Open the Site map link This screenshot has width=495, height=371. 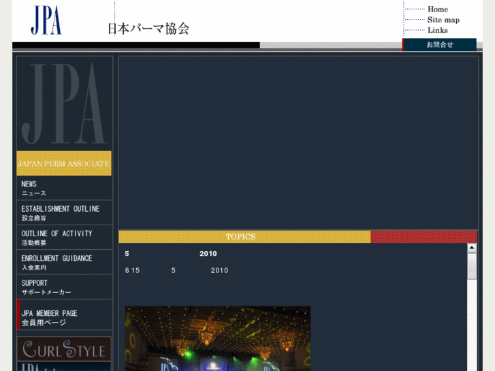tap(443, 20)
